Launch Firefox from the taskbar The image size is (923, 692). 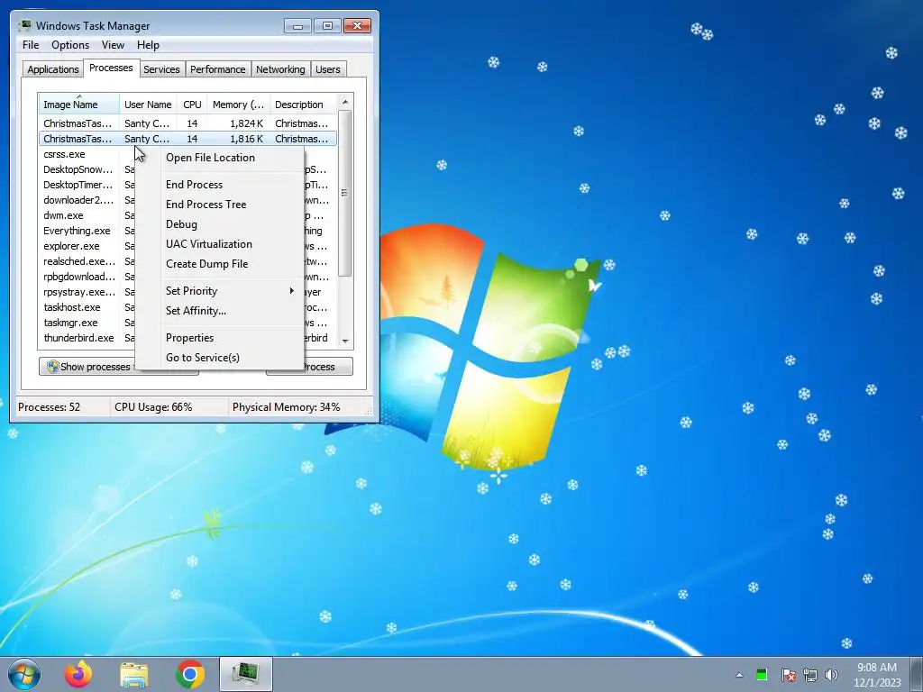tap(78, 674)
